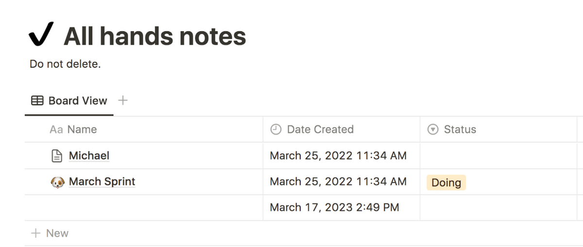Add a new view with plus icon

pyautogui.click(x=123, y=100)
